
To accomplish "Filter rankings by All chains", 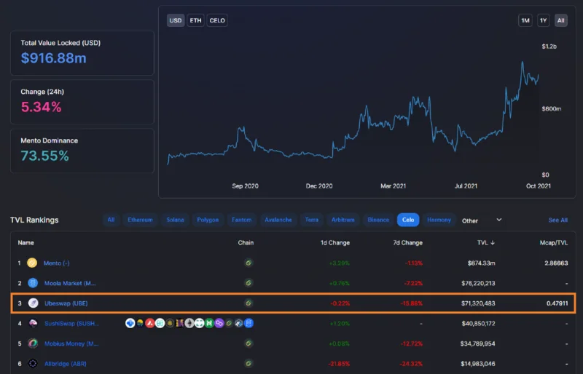I will click(x=111, y=220).
